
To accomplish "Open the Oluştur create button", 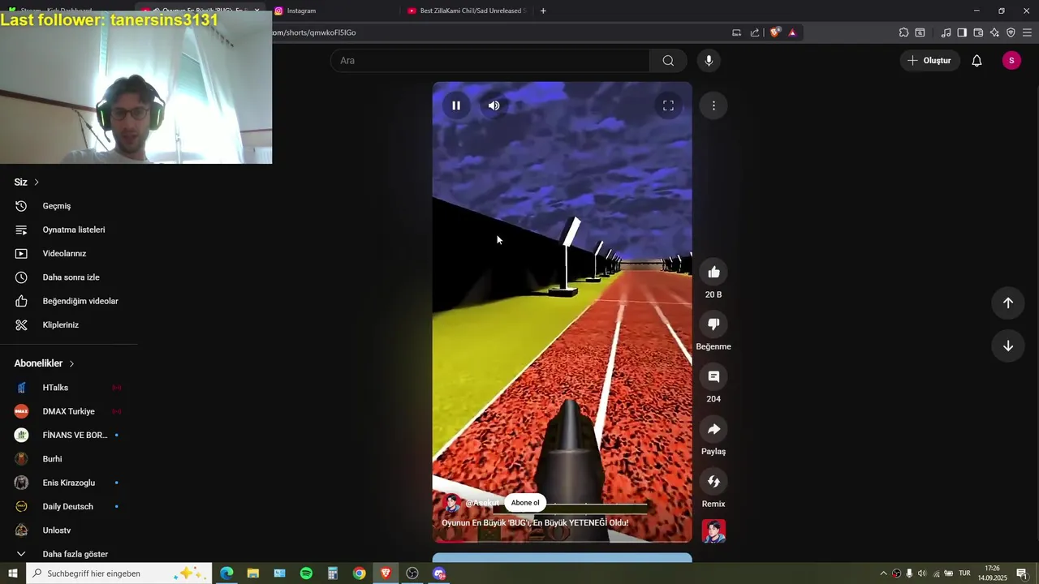I will (x=929, y=61).
